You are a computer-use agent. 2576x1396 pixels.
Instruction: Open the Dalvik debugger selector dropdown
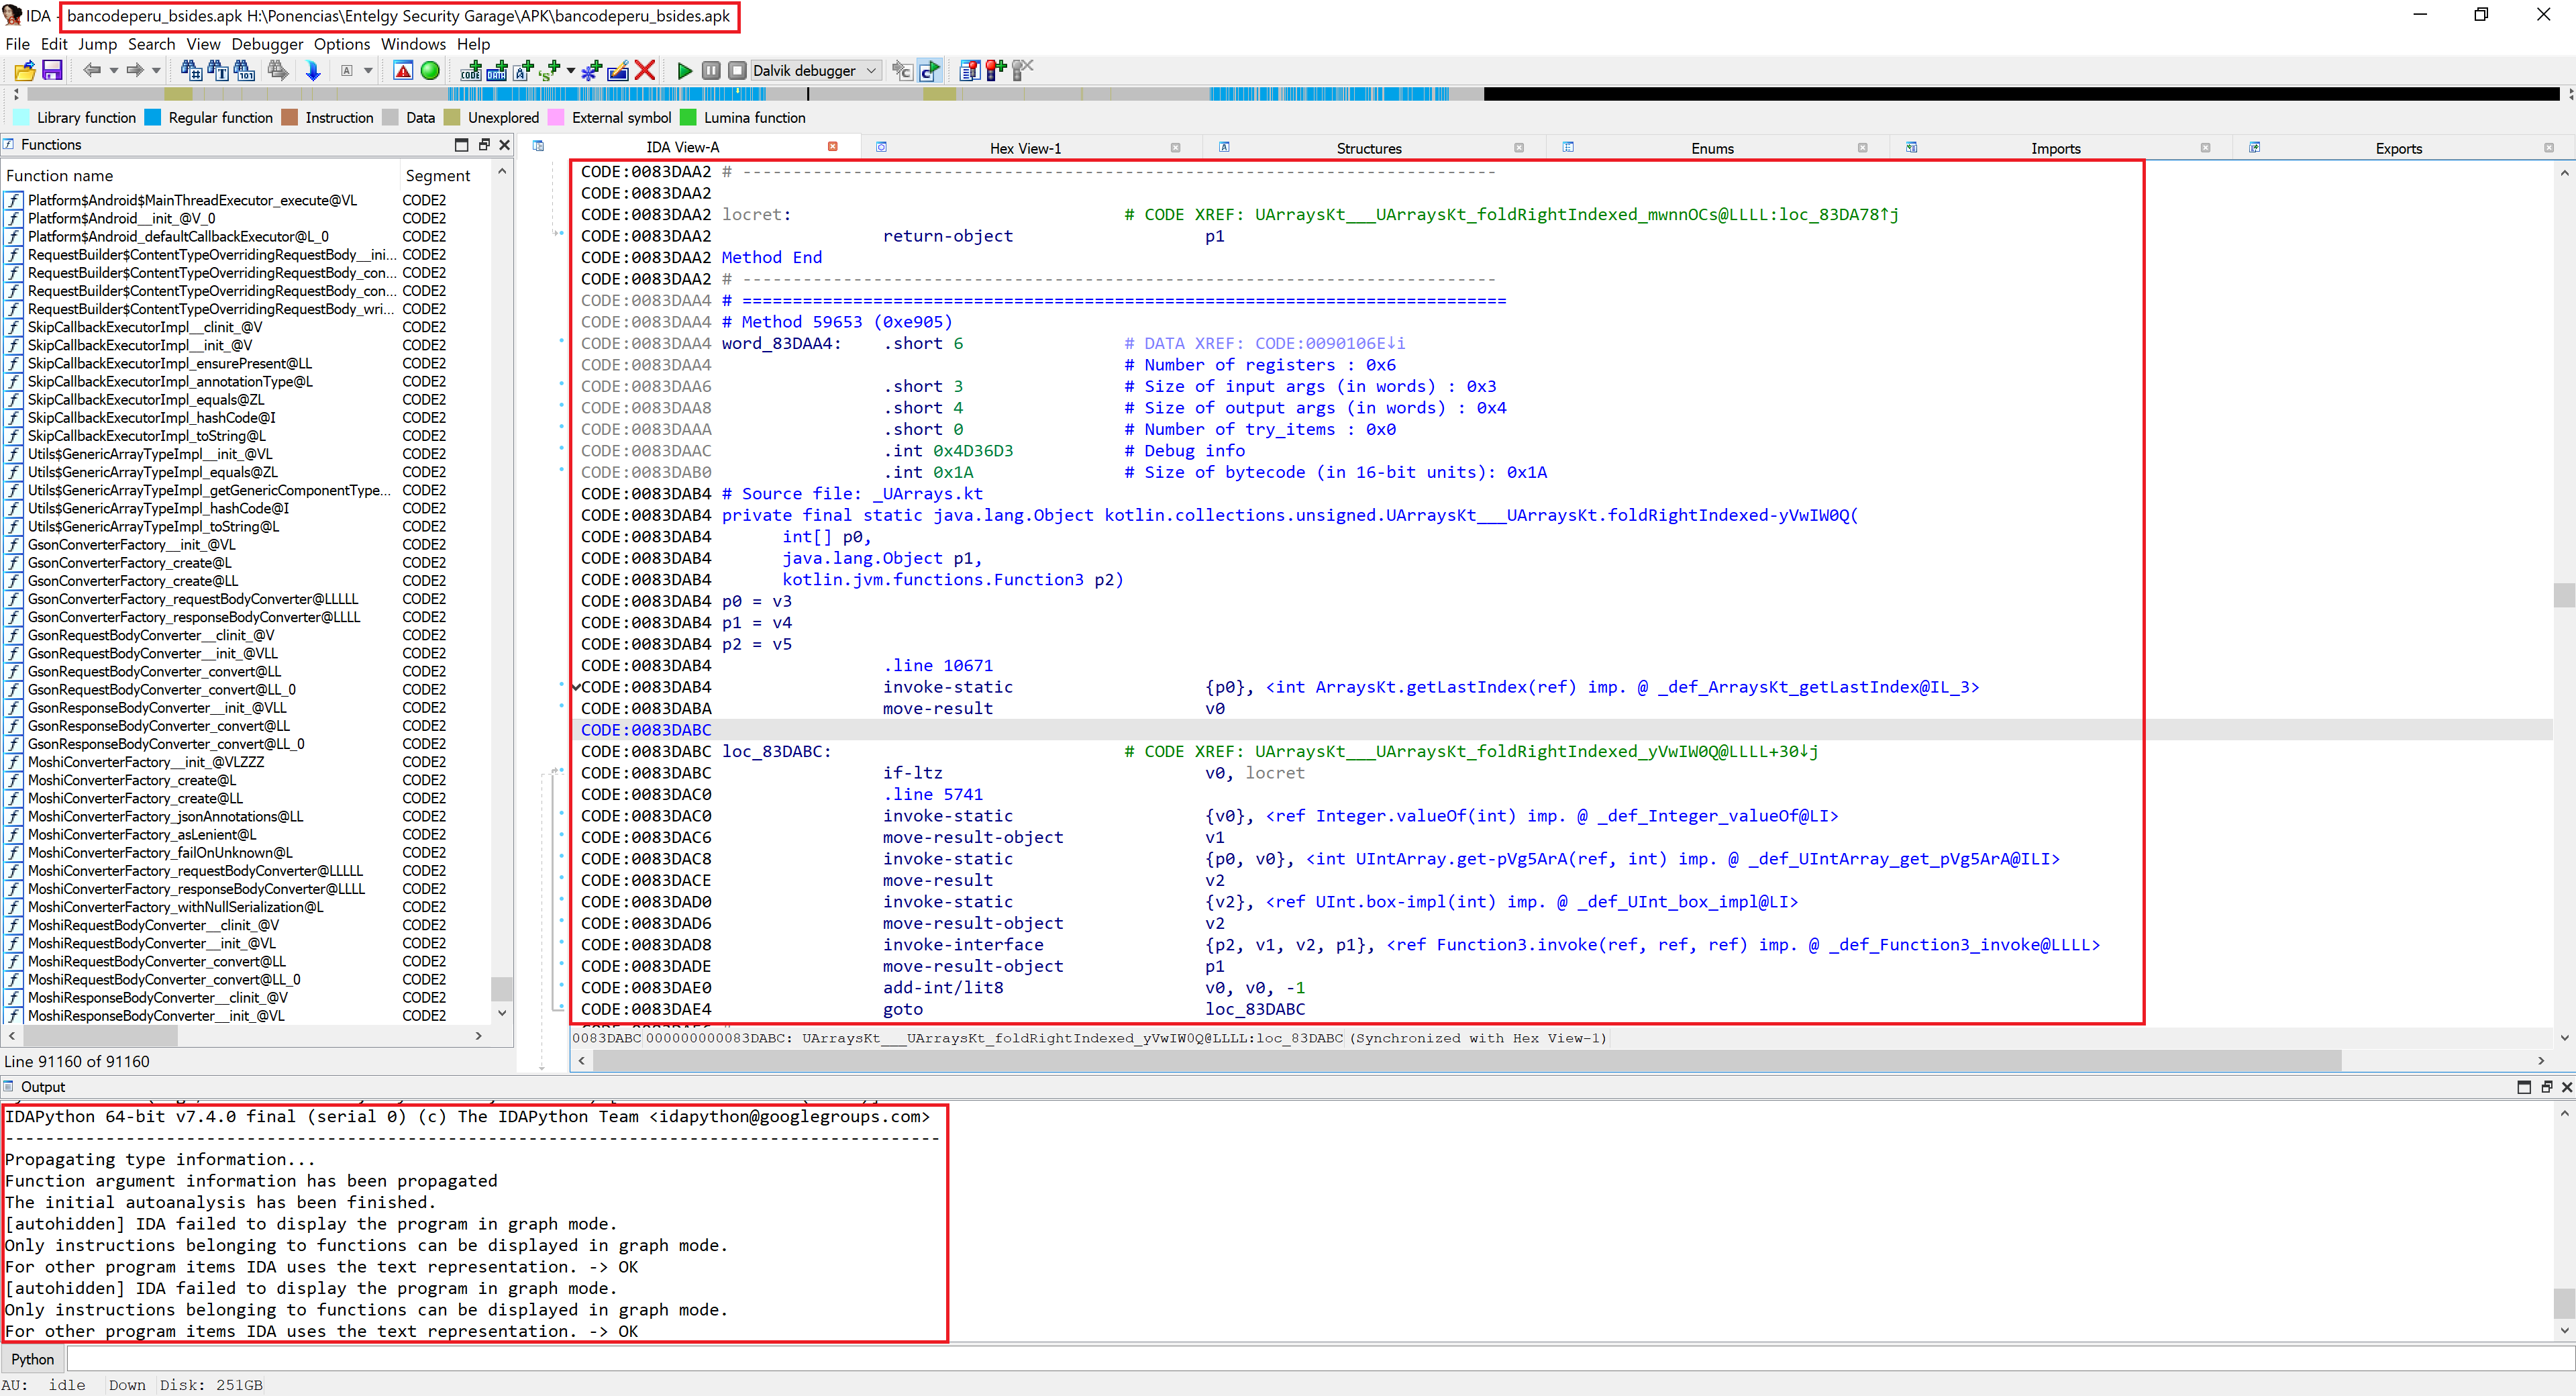pyautogui.click(x=816, y=70)
